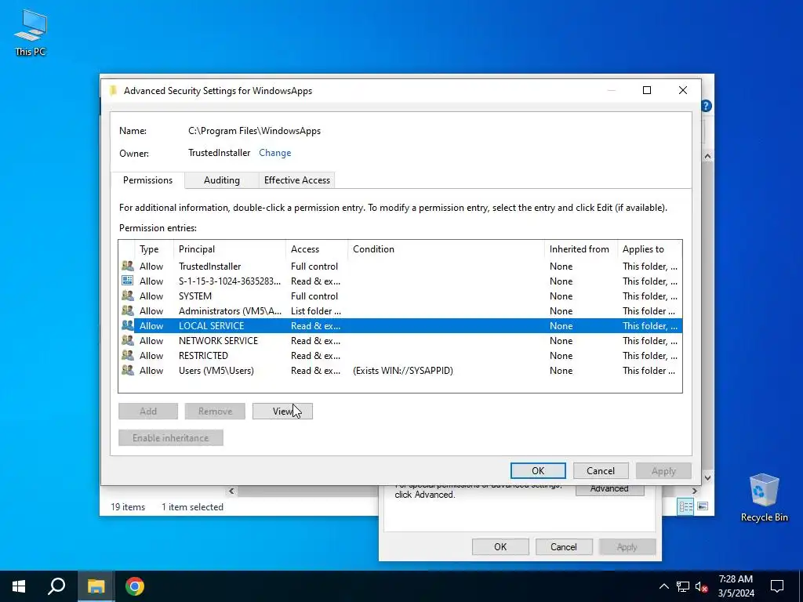Maximize the Advanced Security Settings window

pos(647,90)
